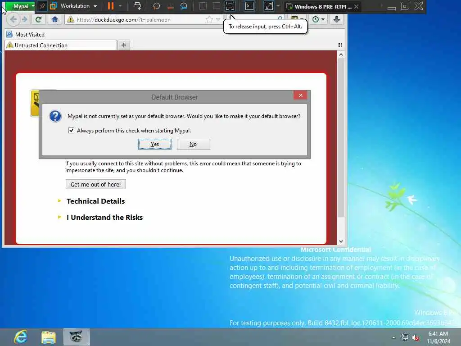This screenshot has height=346, width=461.
Task: Open the downloads arrow button
Action: coord(337,19)
